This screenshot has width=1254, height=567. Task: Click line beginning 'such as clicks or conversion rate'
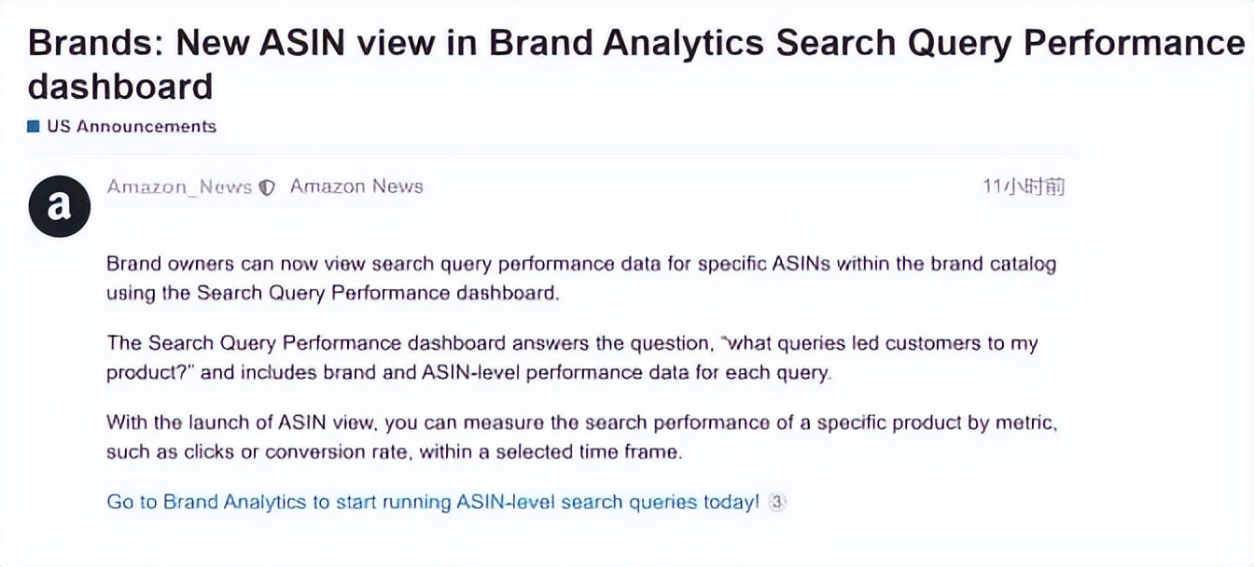point(394,452)
